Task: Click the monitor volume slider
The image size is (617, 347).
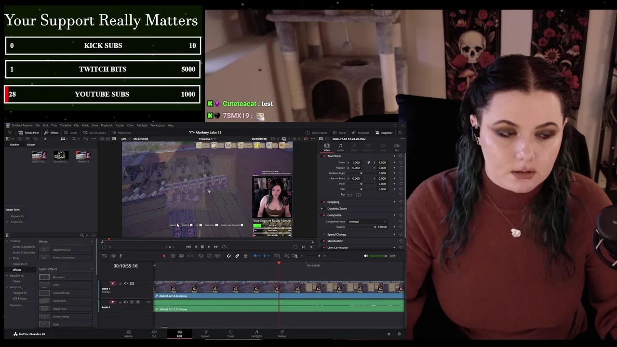Action: [378, 256]
